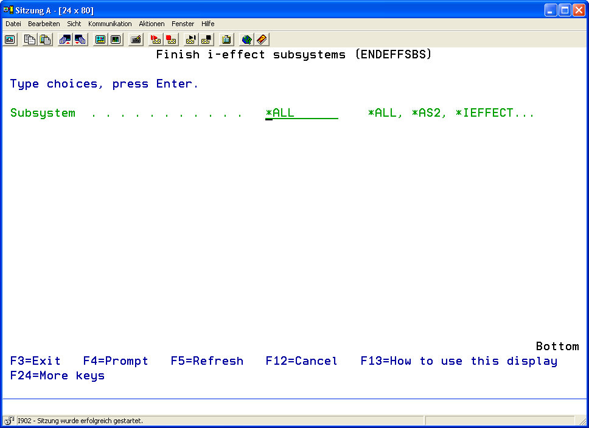Click the Paste toolbar icon
The height and width of the screenshot is (428, 589).
(x=45, y=40)
